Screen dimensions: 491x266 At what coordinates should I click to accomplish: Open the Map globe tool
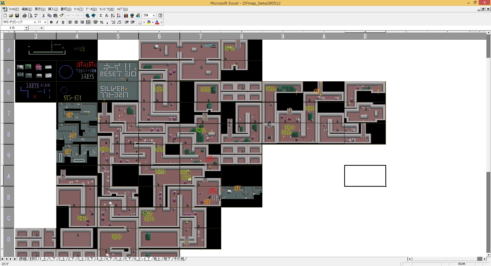(x=132, y=16)
